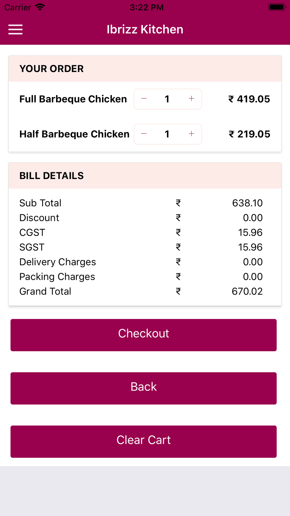The image size is (290, 516).
Task: Tap the Full Barbeque Chicken price ₹ 419.05
Action: coord(249,99)
